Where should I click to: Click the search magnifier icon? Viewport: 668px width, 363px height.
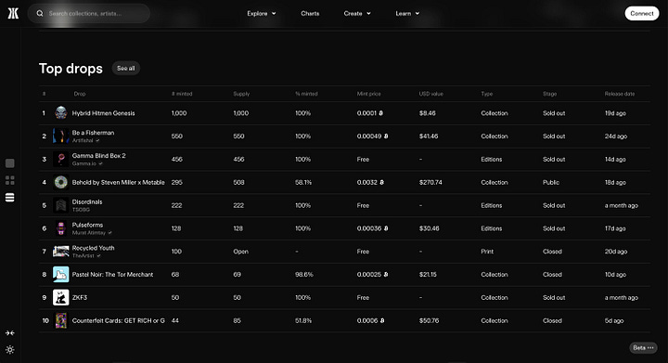[40, 14]
